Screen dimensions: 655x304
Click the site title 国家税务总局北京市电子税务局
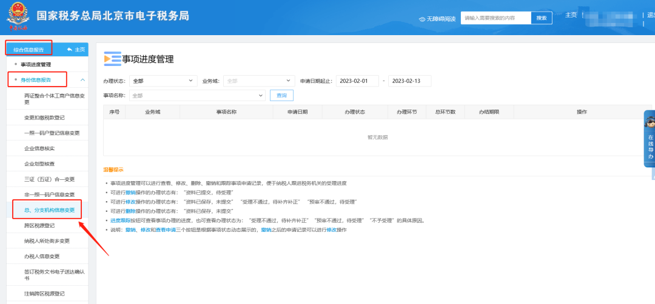(x=113, y=16)
